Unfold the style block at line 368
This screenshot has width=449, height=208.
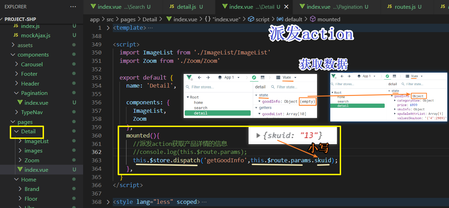[109, 202]
